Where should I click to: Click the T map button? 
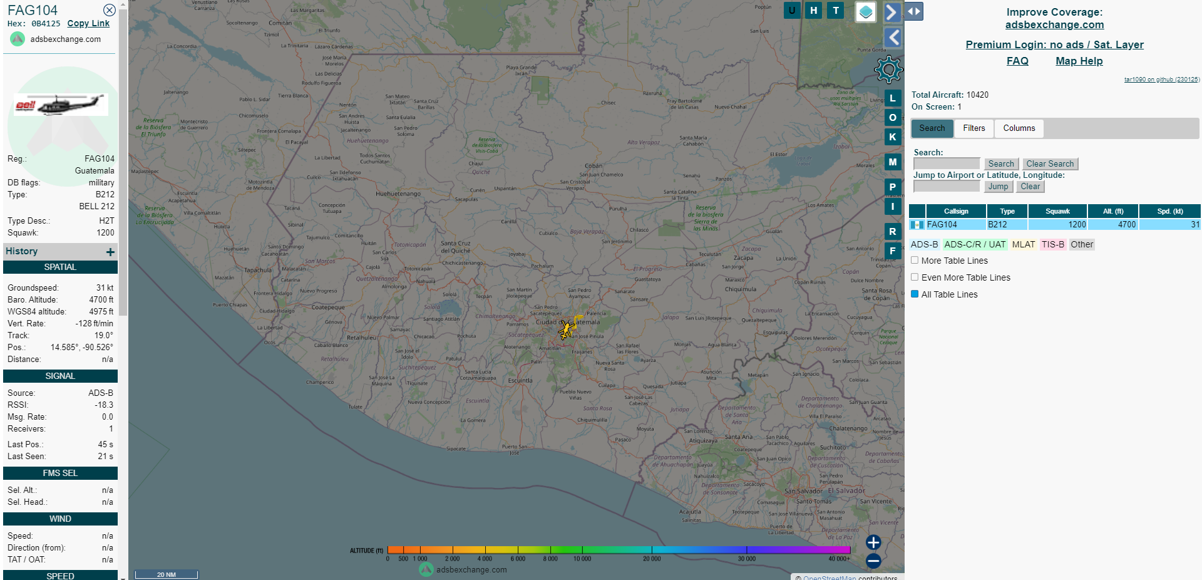[x=836, y=10]
